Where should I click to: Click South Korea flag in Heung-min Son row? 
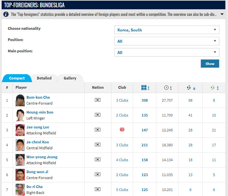pos(97,115)
